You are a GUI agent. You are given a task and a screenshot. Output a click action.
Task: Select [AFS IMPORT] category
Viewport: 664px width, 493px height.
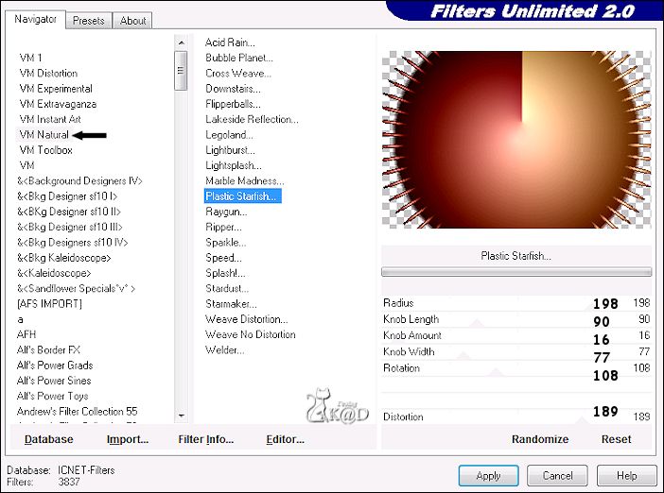tap(49, 303)
